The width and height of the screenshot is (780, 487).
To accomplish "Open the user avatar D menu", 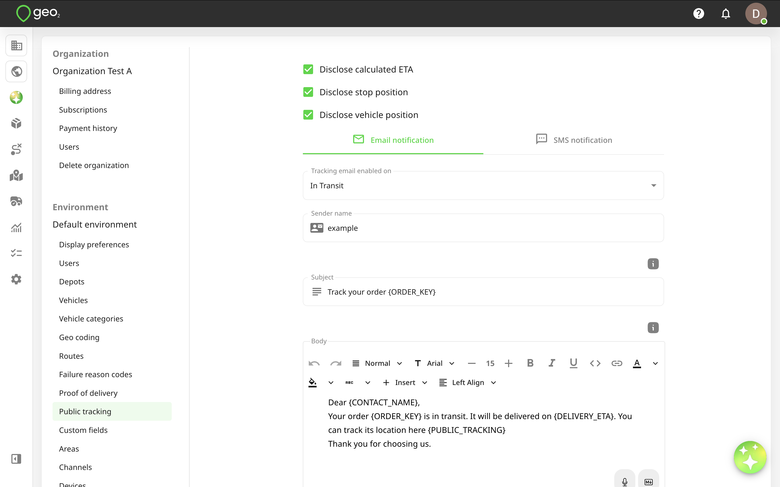I will (x=756, y=14).
